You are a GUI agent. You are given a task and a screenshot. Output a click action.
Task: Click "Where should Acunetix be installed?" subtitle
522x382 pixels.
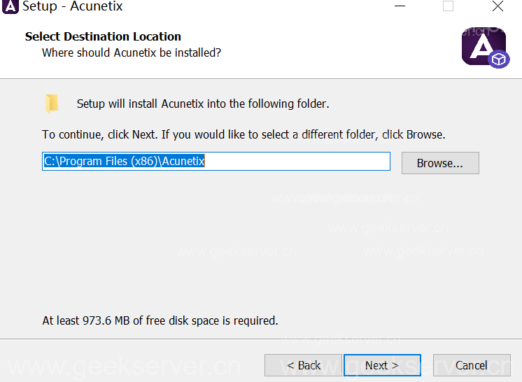132,52
